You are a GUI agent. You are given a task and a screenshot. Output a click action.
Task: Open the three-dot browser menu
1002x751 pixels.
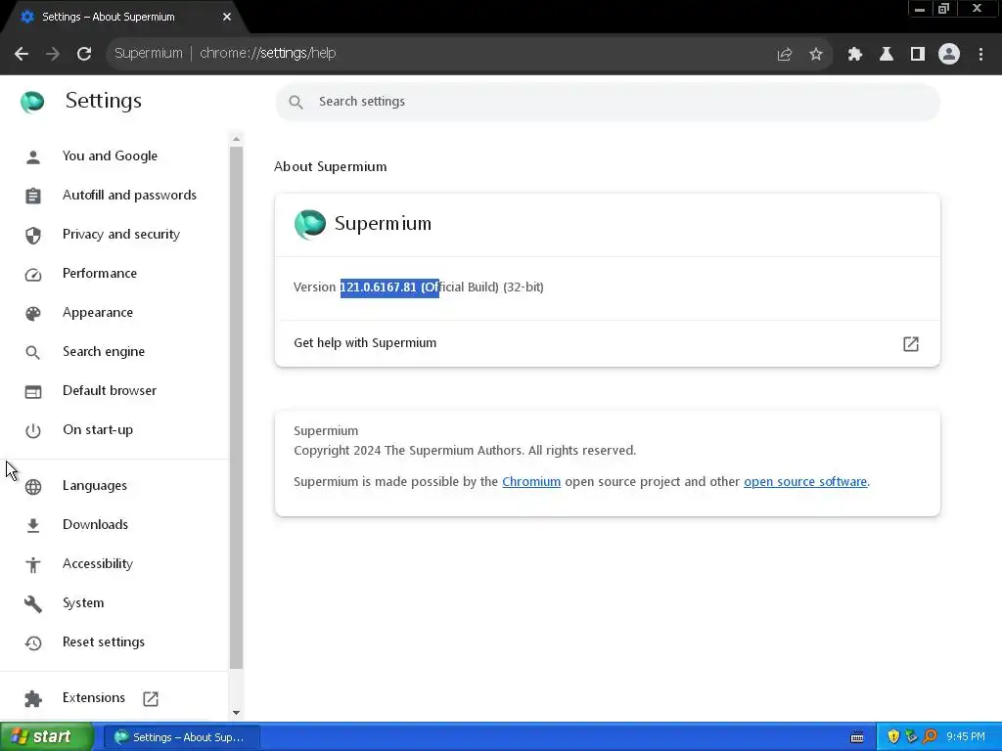click(980, 55)
